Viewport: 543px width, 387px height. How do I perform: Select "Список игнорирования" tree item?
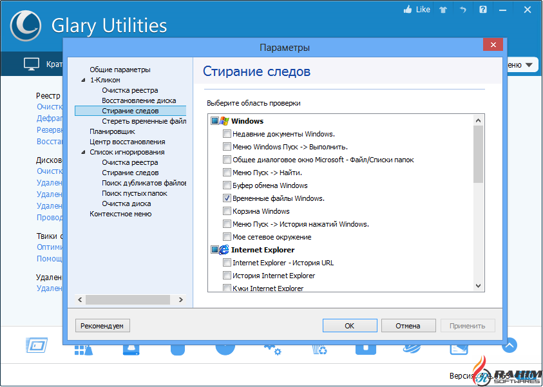[x=127, y=152]
